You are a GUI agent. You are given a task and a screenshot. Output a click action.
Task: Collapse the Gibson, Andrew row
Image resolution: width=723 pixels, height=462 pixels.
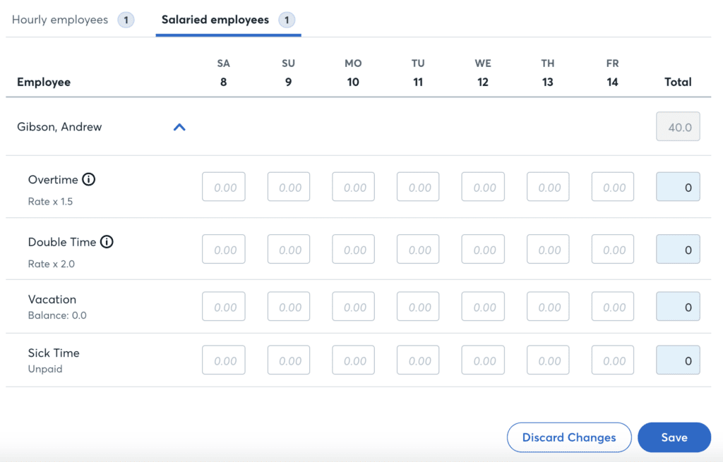180,127
